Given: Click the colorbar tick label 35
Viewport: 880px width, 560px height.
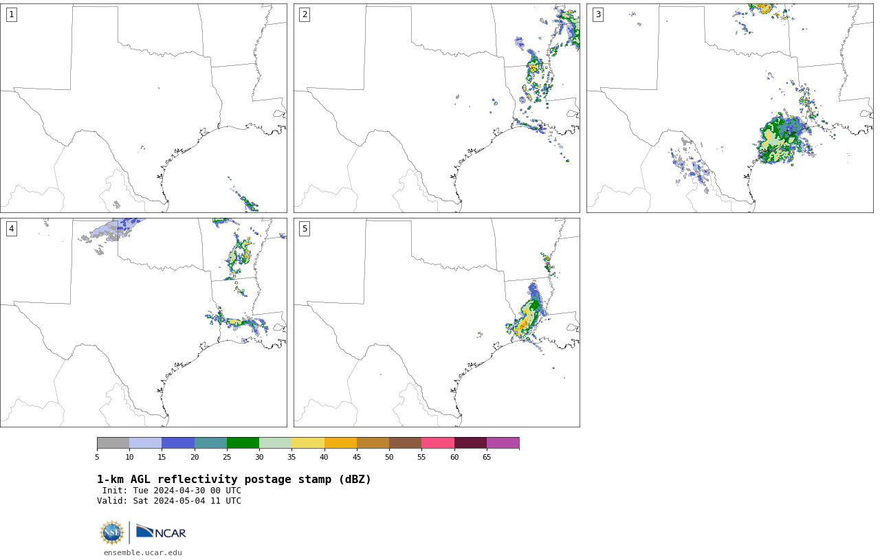Looking at the screenshot, I should [x=291, y=457].
